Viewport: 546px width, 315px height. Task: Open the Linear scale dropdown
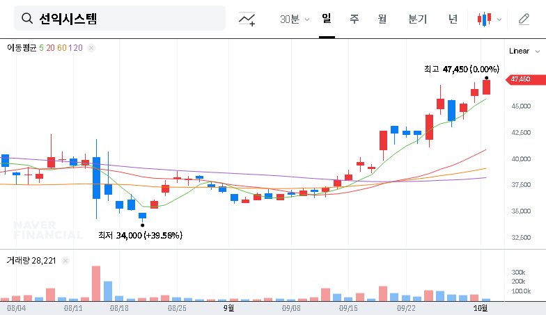point(524,51)
